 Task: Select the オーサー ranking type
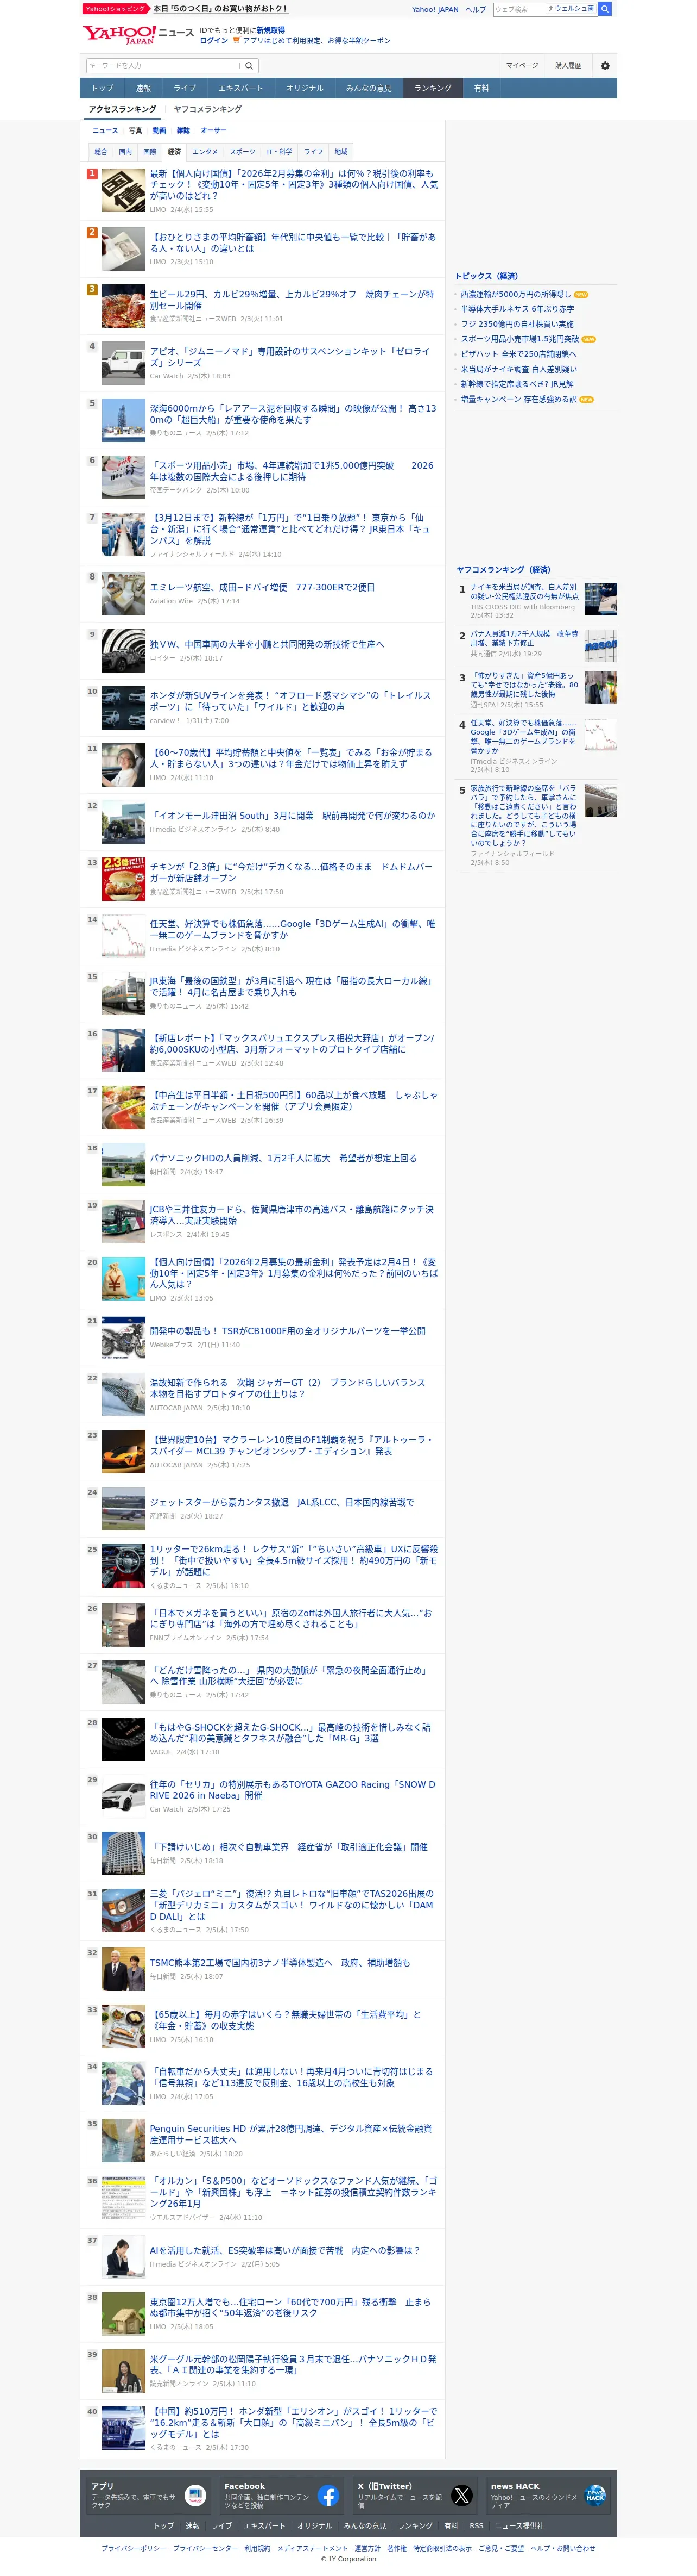pos(214,131)
